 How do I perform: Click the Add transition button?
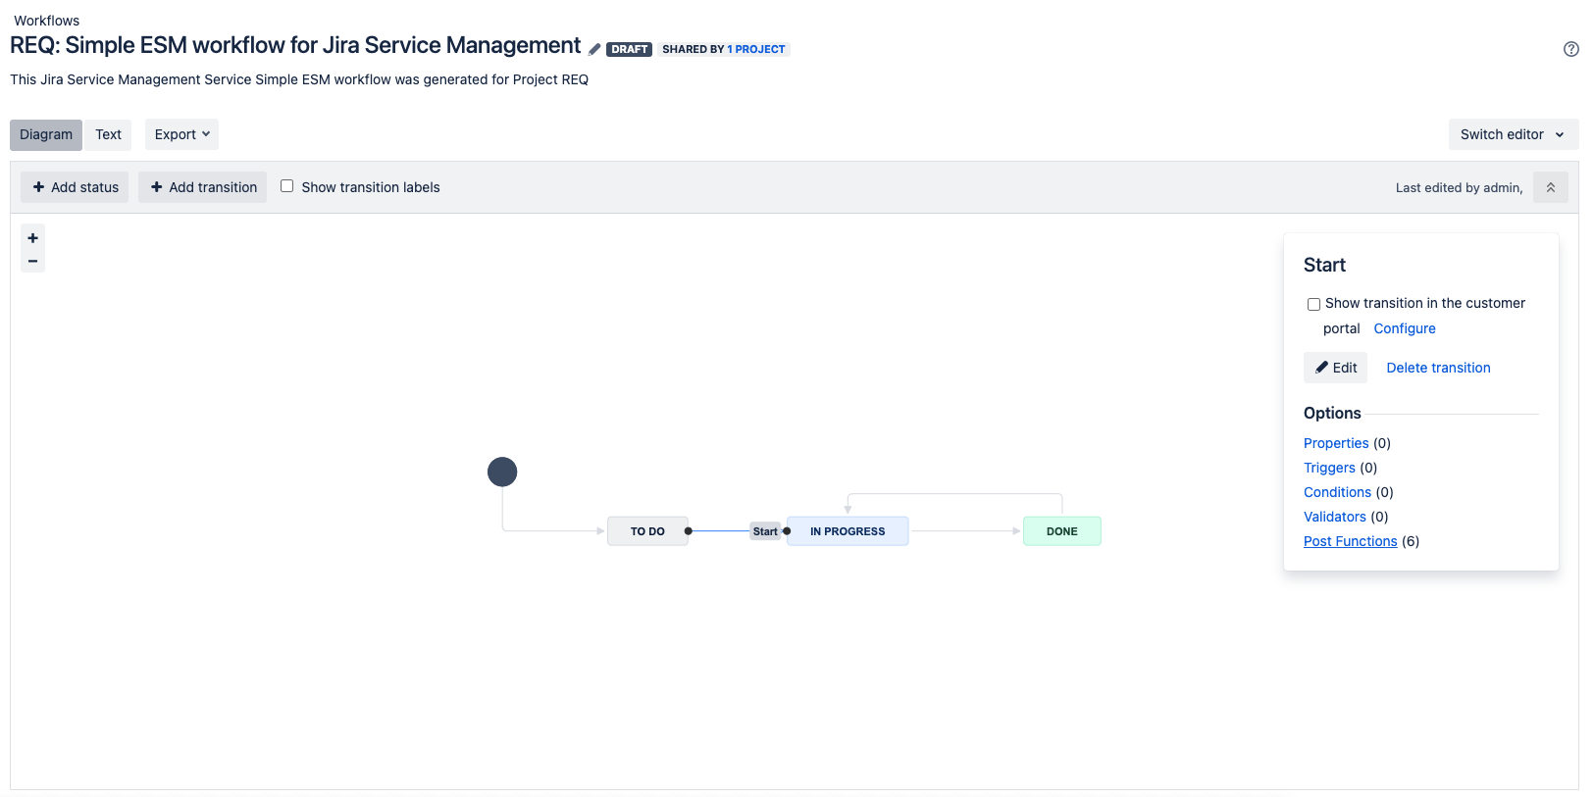[x=202, y=187]
